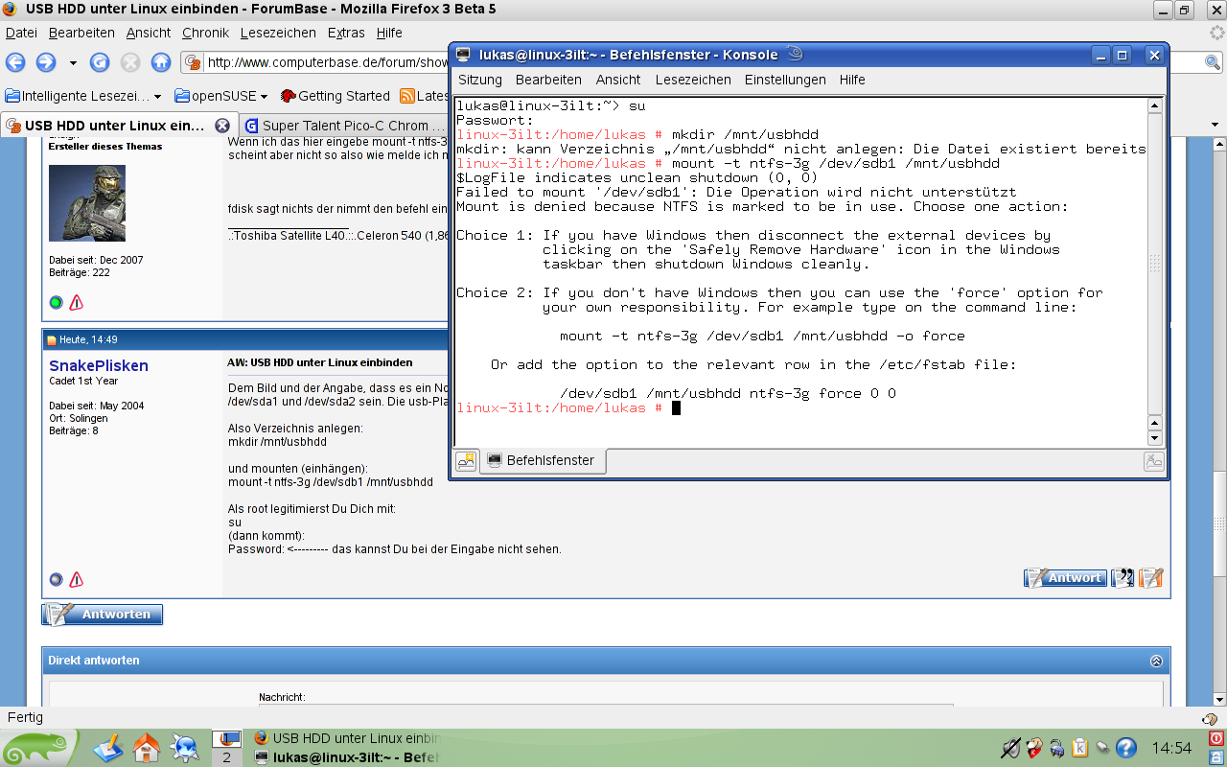The width and height of the screenshot is (1227, 767).
Task: Open the back/forward history dropdown arrow
Action: click(73, 63)
